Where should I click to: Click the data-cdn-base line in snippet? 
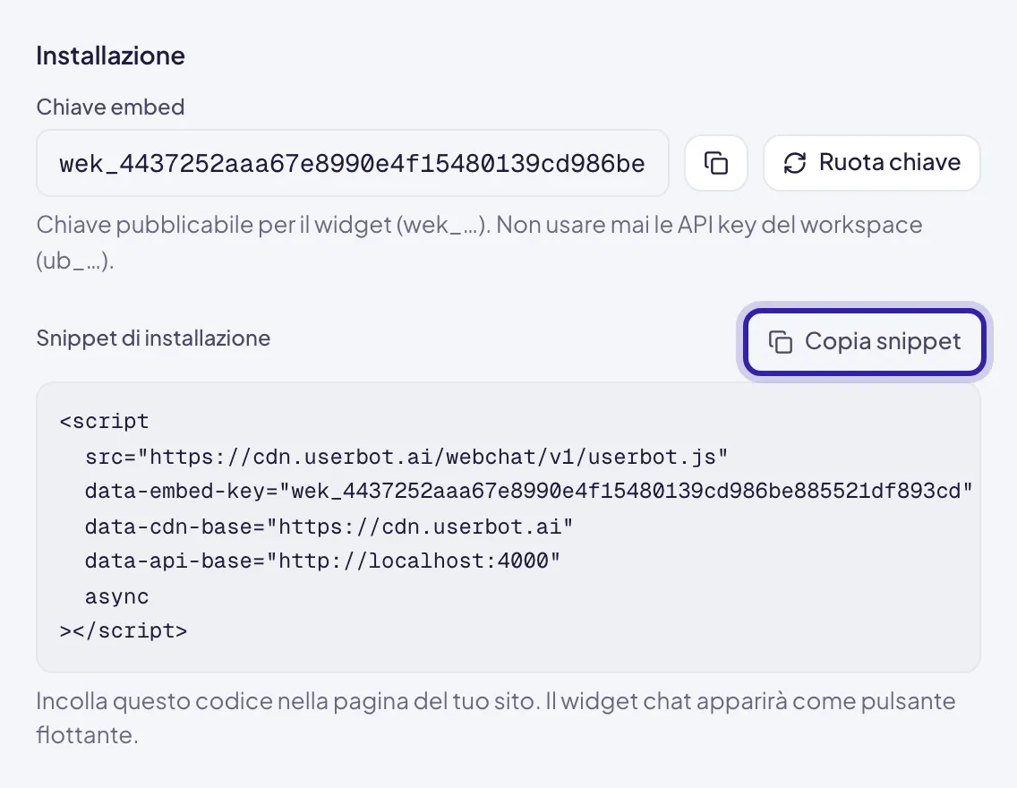tap(329, 526)
